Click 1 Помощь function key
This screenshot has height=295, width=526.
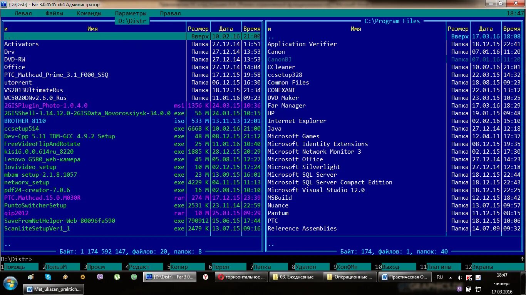tap(19, 267)
